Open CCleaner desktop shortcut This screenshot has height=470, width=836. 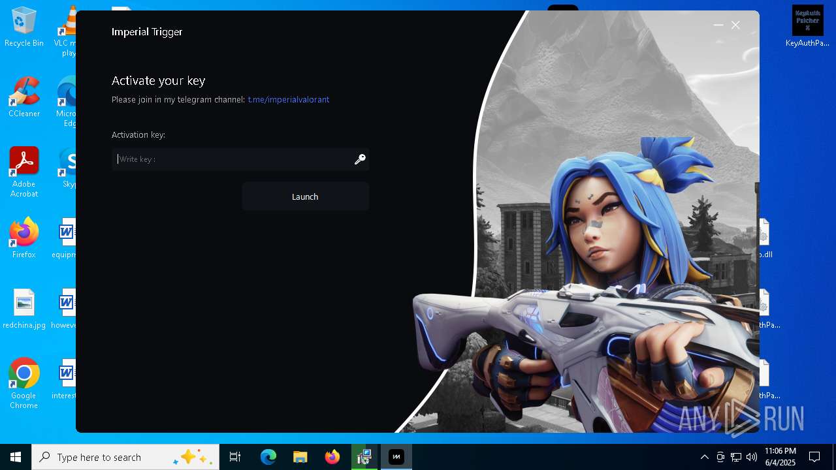pos(24,98)
